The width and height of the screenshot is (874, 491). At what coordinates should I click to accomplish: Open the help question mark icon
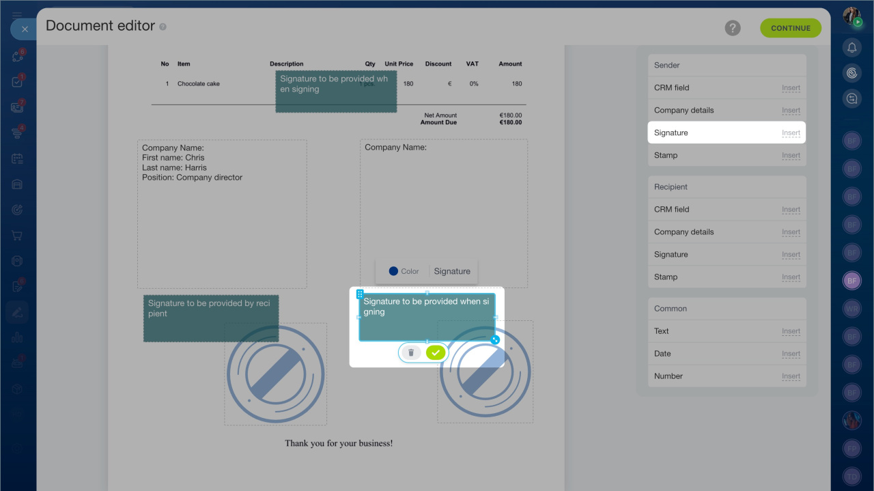[x=733, y=28]
